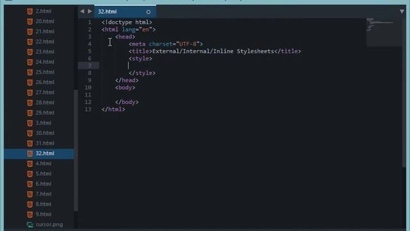
Task: Click the HTML5 icon beside 28.html
Action: (30, 103)
